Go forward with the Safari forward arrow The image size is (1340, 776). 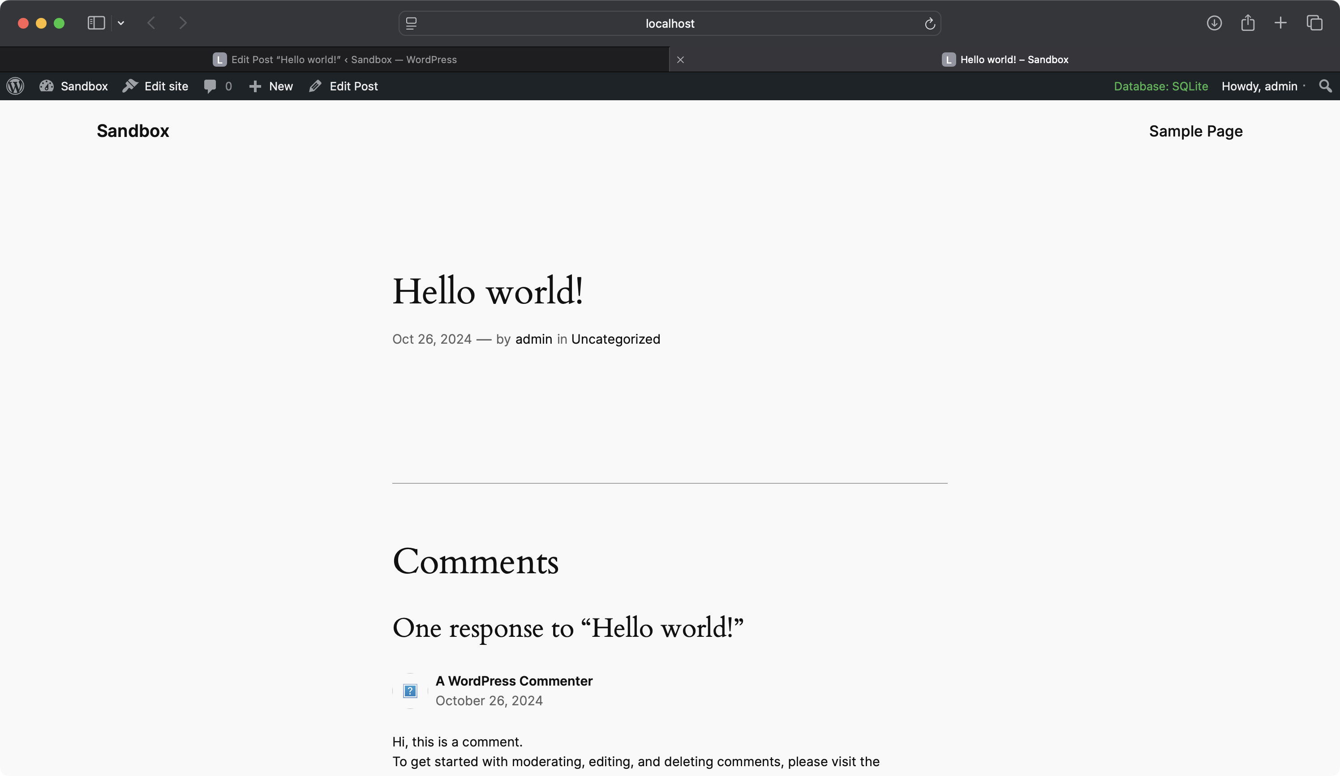(x=183, y=23)
